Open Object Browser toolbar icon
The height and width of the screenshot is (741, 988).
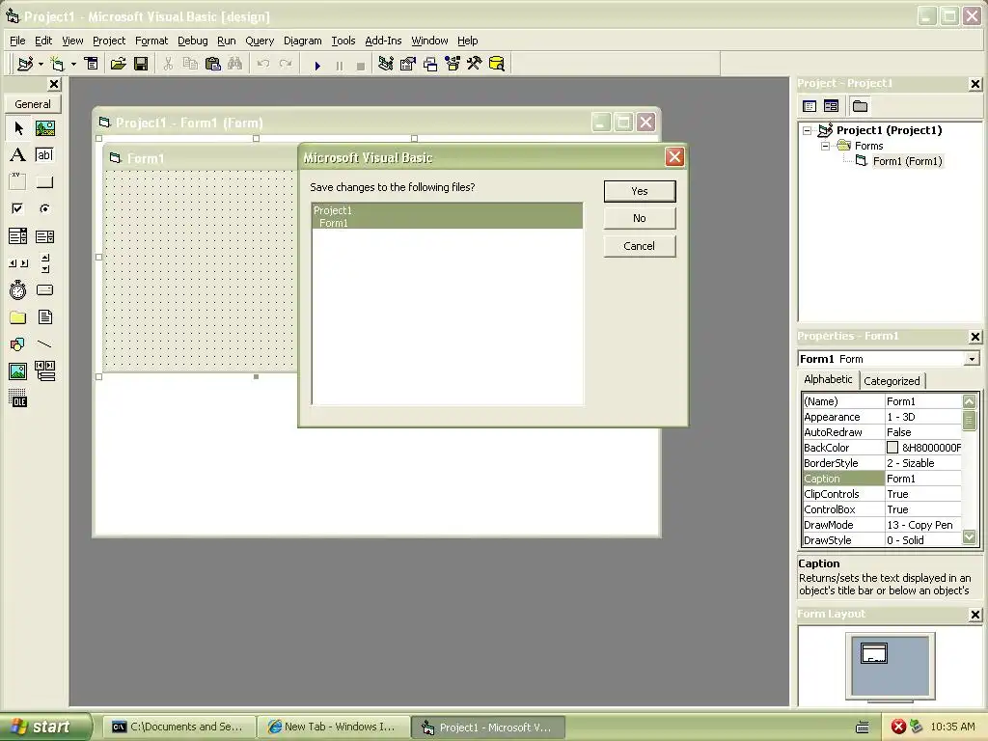click(453, 64)
